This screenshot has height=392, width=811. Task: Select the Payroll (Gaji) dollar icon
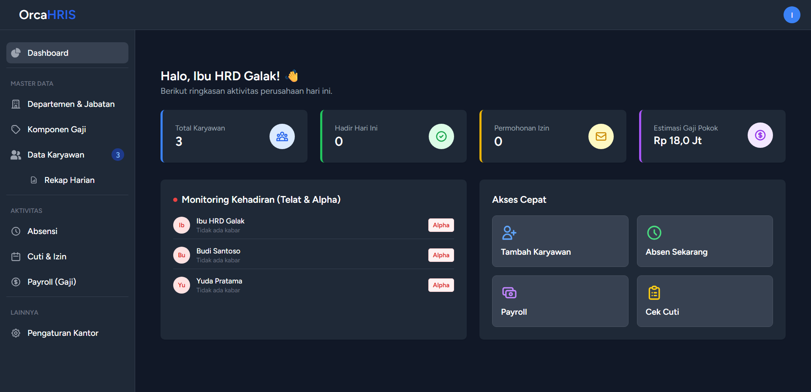16,282
